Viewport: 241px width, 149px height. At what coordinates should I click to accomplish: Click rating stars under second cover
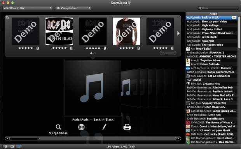59,48
